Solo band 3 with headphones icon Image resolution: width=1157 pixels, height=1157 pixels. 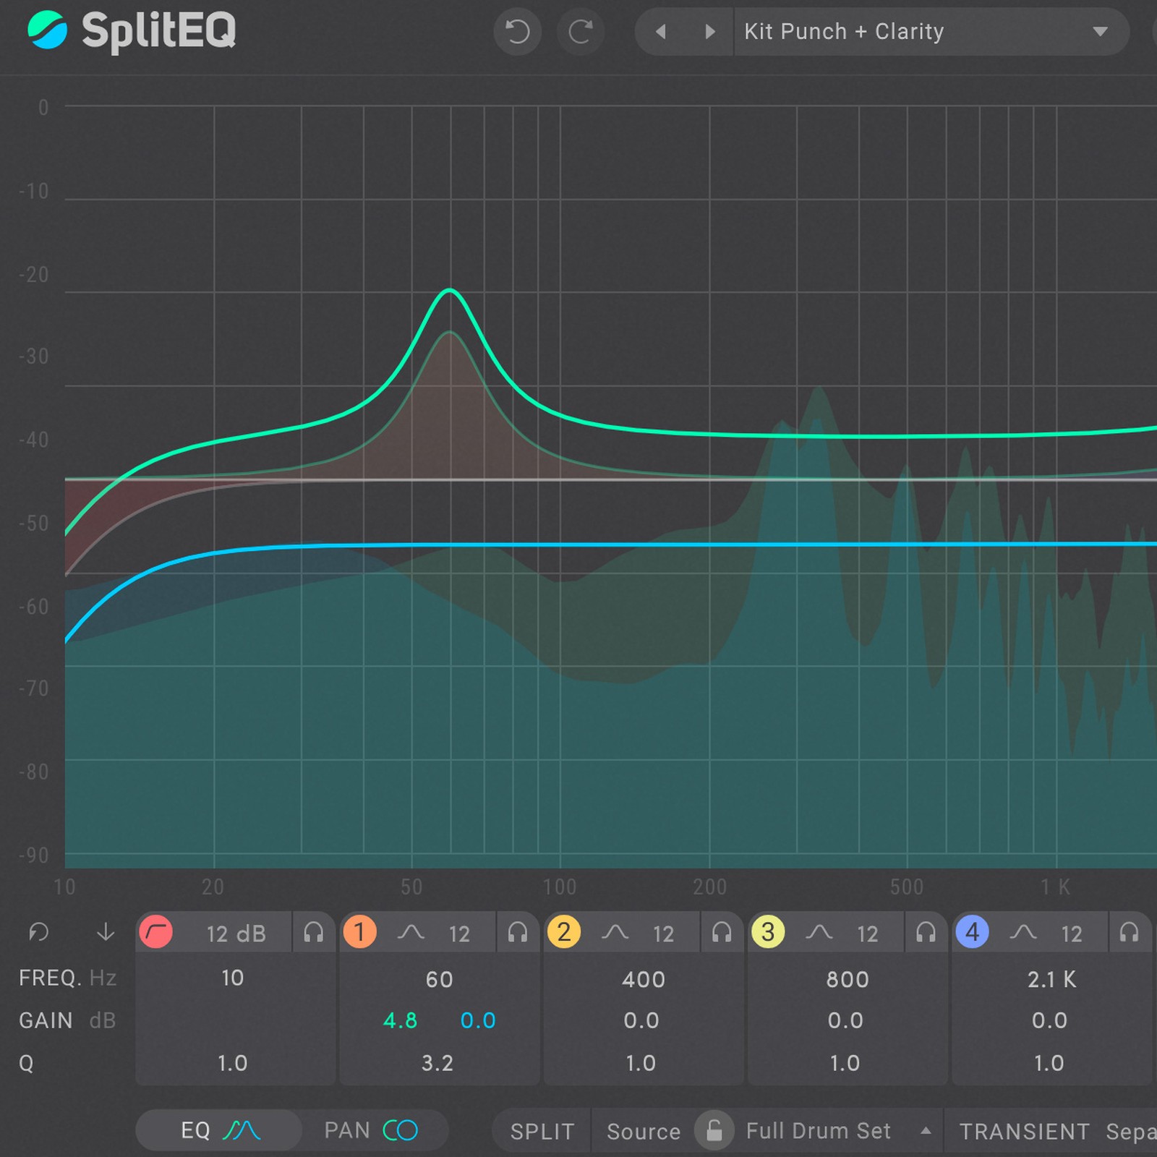coord(926,932)
